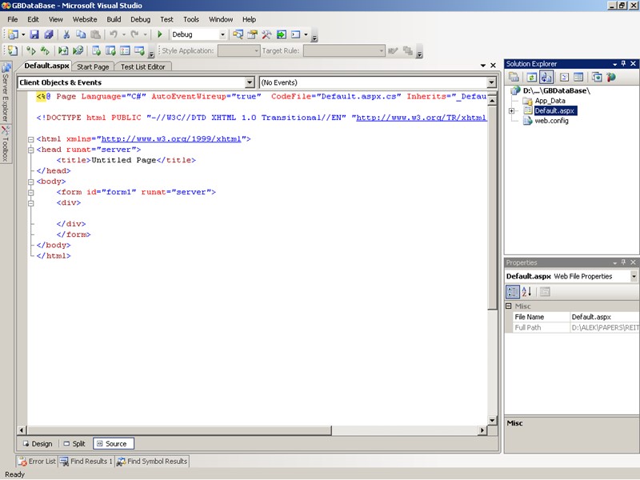Open the Error List panel
Screen dimensions: 640x480
tap(37, 461)
